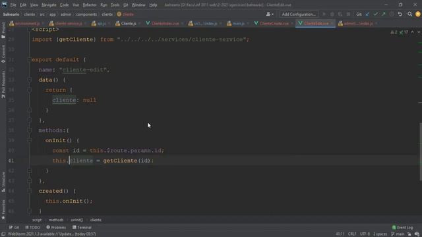Open the main Git branch popup

click(398, 234)
